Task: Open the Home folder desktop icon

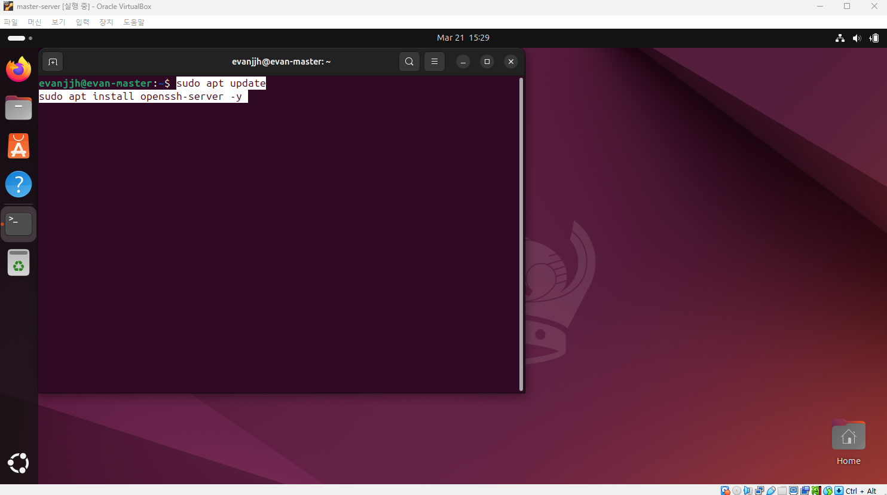Action: pyautogui.click(x=849, y=442)
